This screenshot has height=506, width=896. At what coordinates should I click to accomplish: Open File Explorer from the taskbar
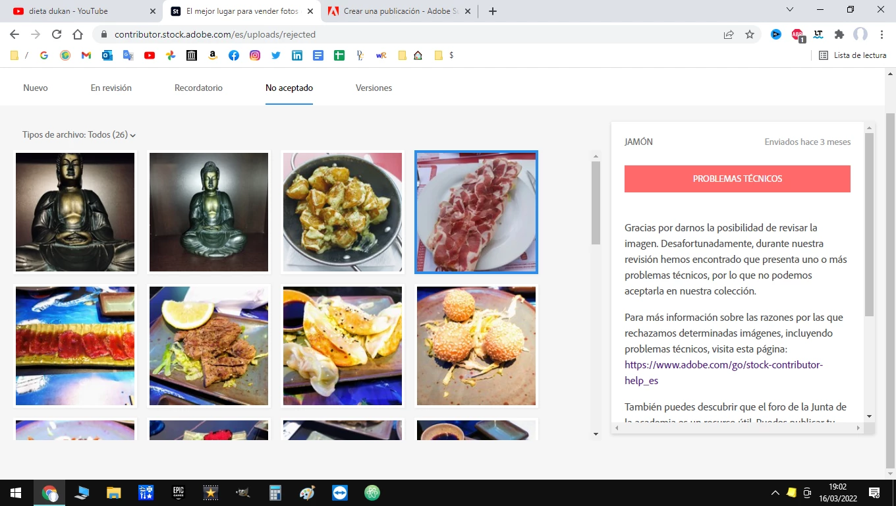114,492
